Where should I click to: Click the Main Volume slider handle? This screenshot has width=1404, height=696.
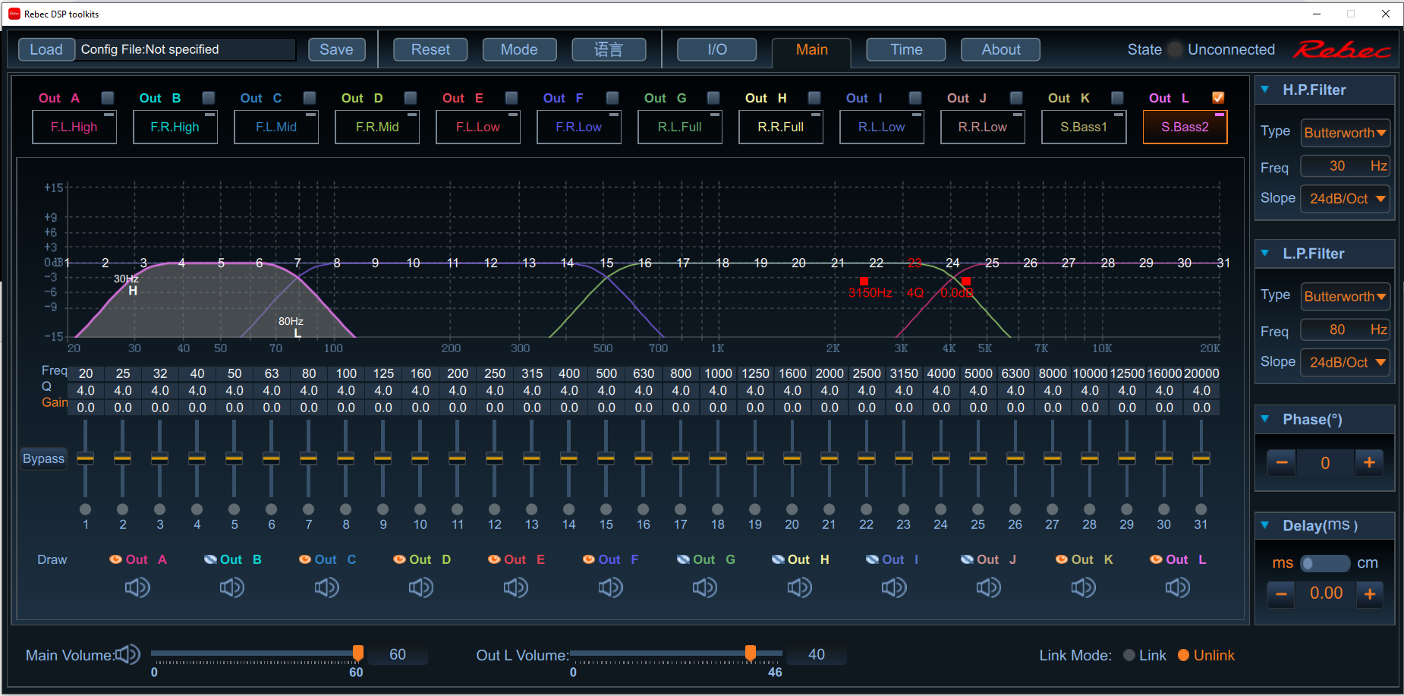point(357,653)
